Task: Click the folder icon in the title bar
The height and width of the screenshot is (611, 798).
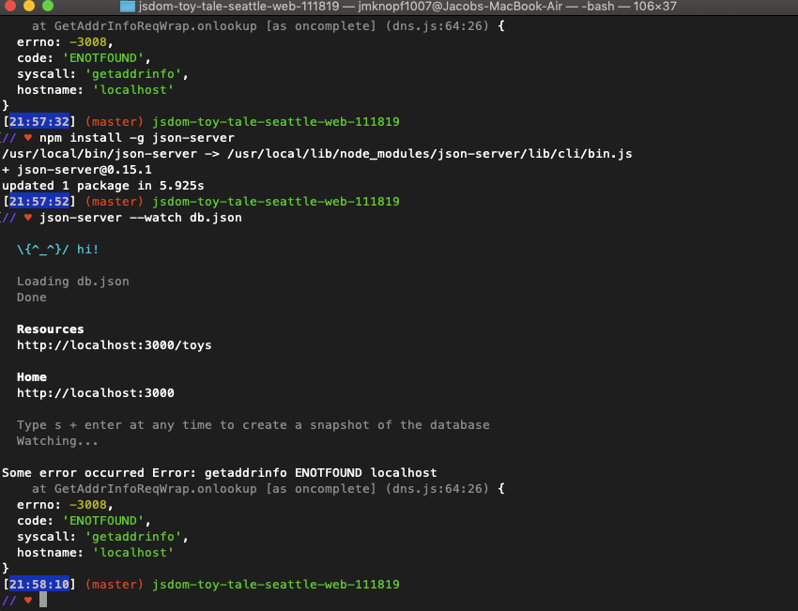Action: pos(128,7)
